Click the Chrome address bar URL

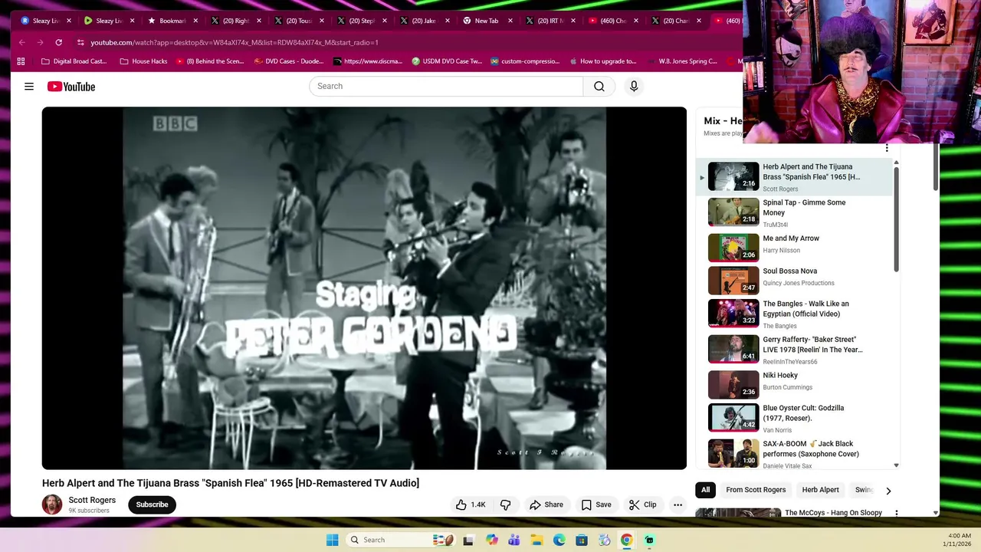pos(235,42)
